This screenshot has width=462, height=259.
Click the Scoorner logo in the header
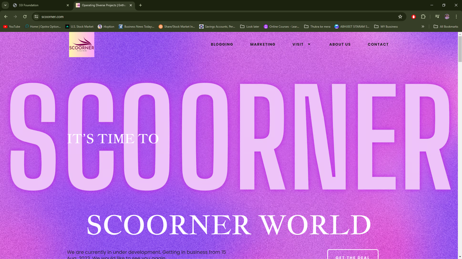tap(81, 44)
